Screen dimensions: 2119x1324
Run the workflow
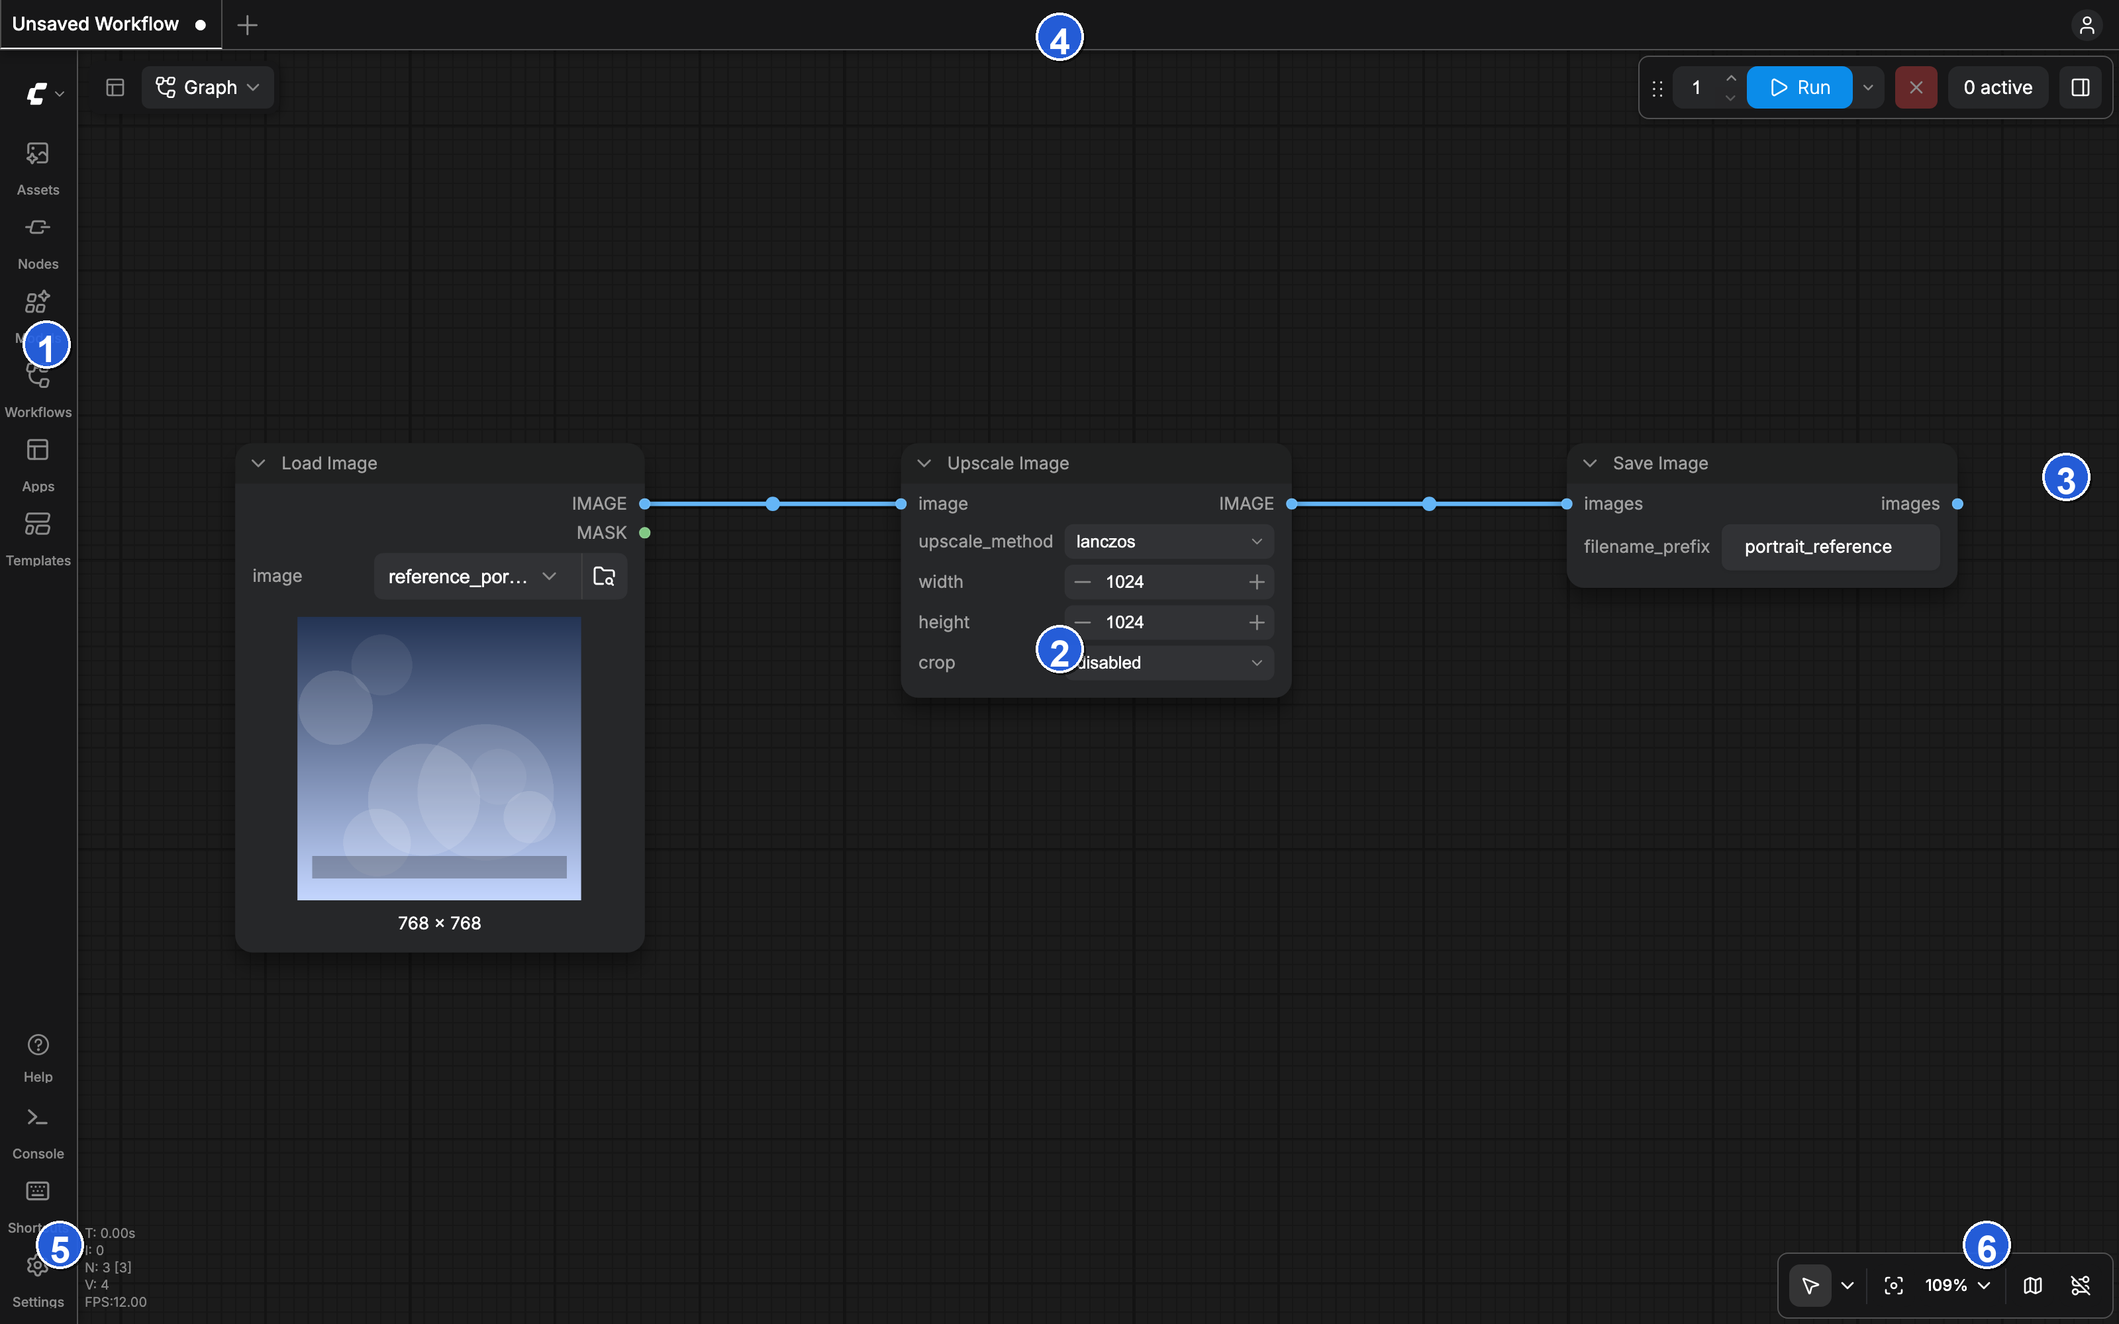pos(1799,87)
